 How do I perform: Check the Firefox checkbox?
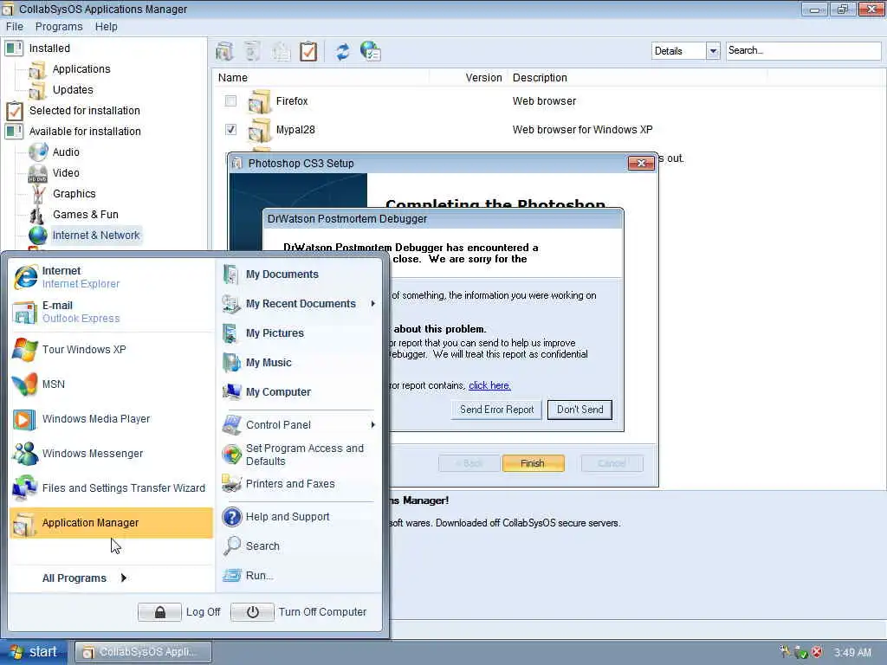pyautogui.click(x=230, y=101)
